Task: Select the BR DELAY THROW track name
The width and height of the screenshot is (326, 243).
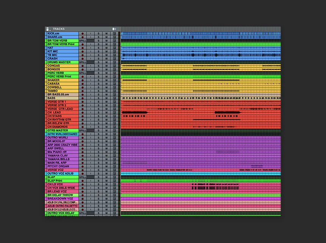Action: pyautogui.click(x=62, y=195)
